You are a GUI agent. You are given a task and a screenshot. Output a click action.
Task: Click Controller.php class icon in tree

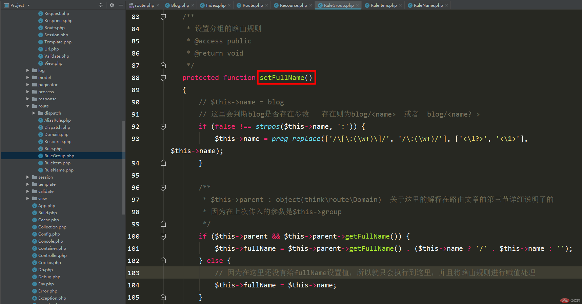35,255
